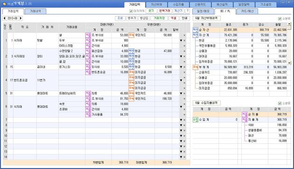Delete the 아이스크림 line with its x icon

click(184, 46)
